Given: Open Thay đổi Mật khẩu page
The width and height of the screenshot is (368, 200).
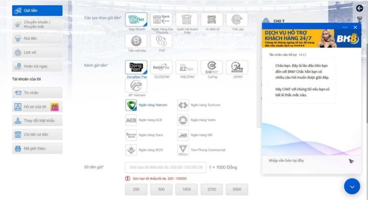Looking at the screenshot, I should (x=37, y=120).
